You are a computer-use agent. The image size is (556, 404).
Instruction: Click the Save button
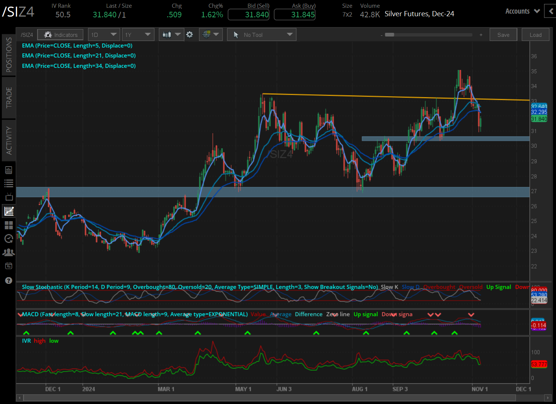[503, 35]
